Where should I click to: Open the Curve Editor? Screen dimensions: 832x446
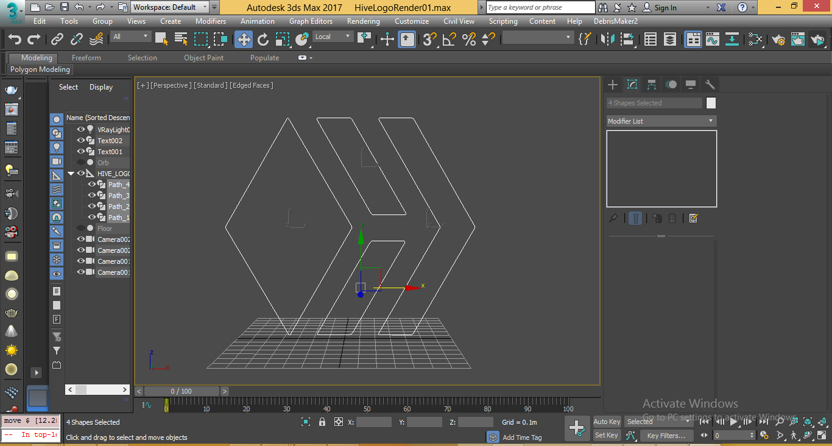click(x=713, y=40)
